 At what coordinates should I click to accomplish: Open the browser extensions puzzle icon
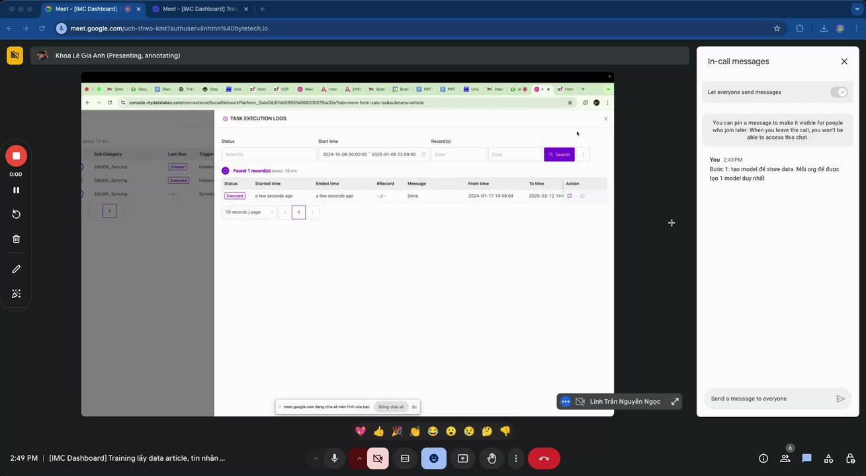click(x=800, y=28)
